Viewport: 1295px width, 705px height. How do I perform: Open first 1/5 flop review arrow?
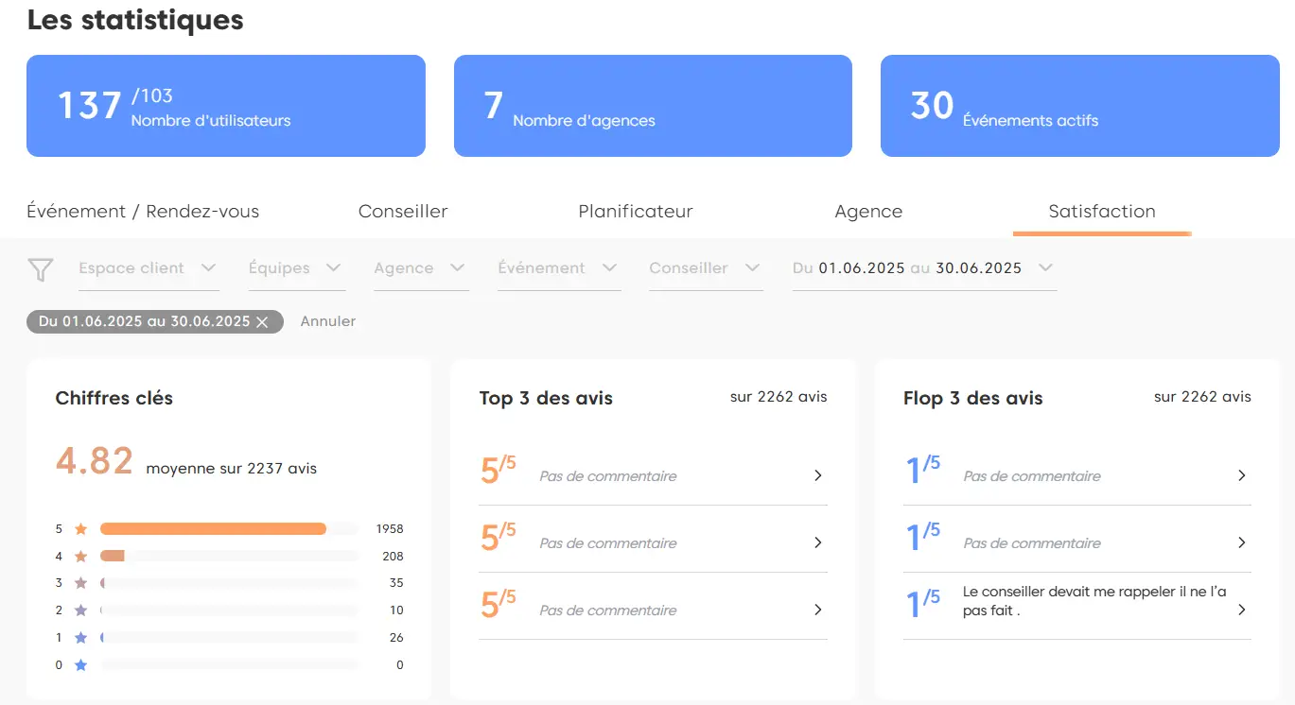click(1242, 475)
